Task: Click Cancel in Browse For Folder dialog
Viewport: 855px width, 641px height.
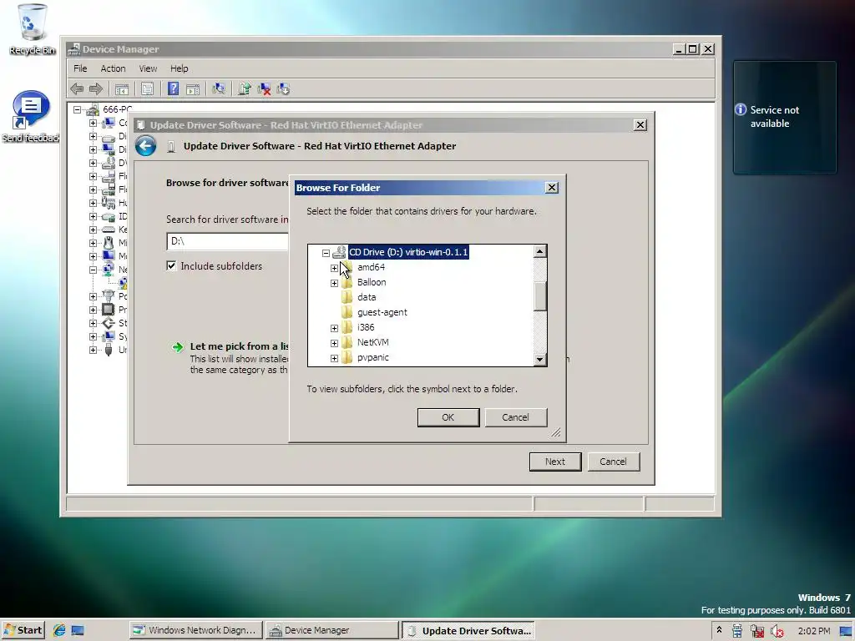Action: pos(515,417)
